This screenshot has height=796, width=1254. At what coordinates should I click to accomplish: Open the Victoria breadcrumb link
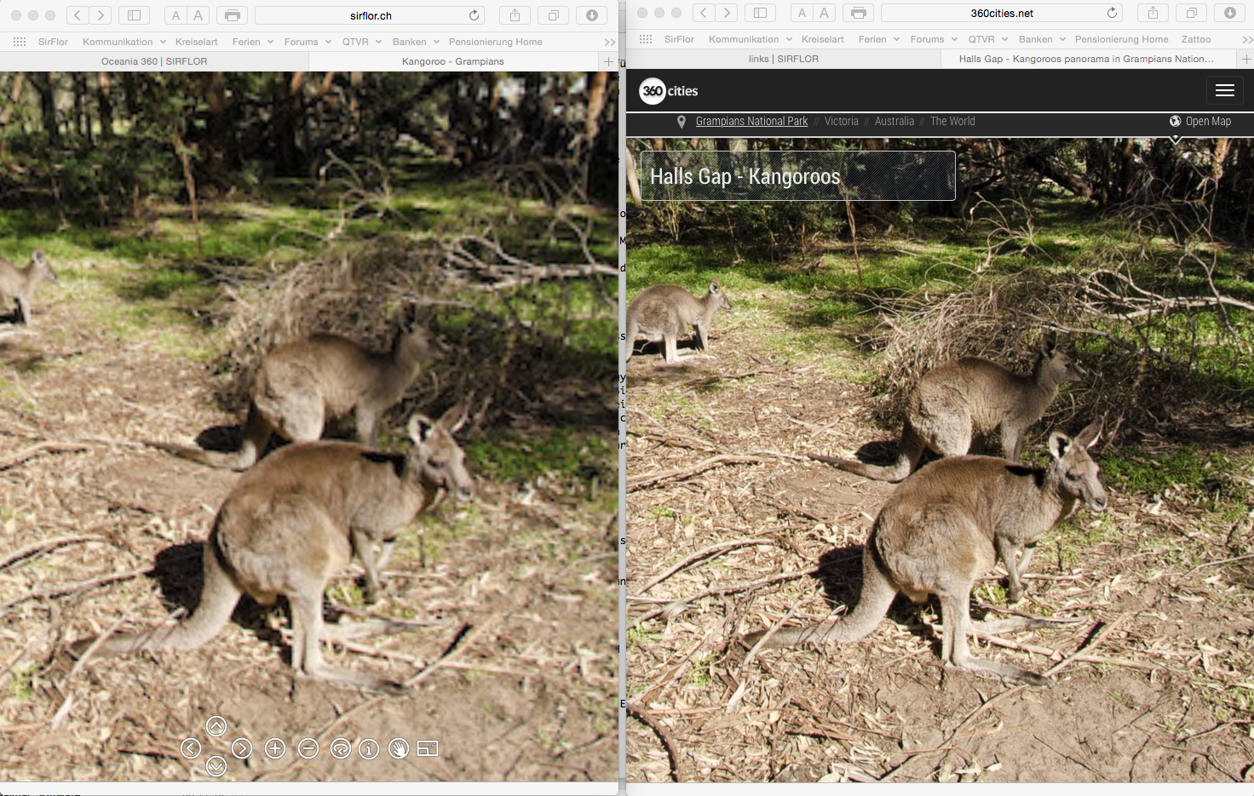coord(841,122)
